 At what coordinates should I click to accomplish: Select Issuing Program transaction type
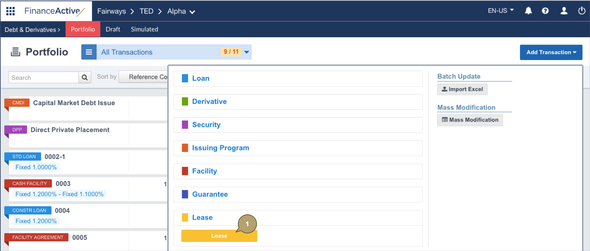pyautogui.click(x=298, y=148)
